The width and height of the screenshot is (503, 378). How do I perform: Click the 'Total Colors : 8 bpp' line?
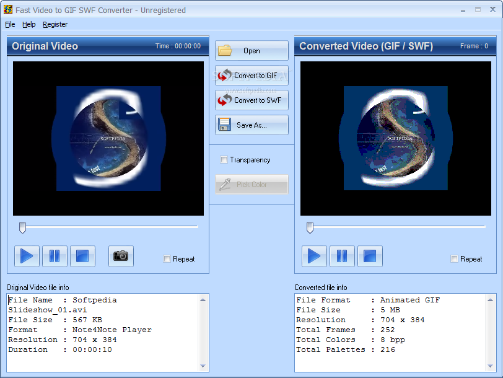point(351,340)
